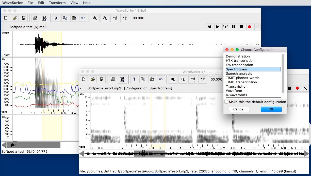This screenshot has width=311, height=176.
Task: Close the Softpedia test (5).mp3 sound panel
Action: coord(257,27)
